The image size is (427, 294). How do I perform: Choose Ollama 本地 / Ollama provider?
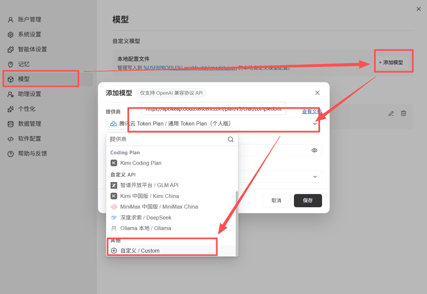171,228
